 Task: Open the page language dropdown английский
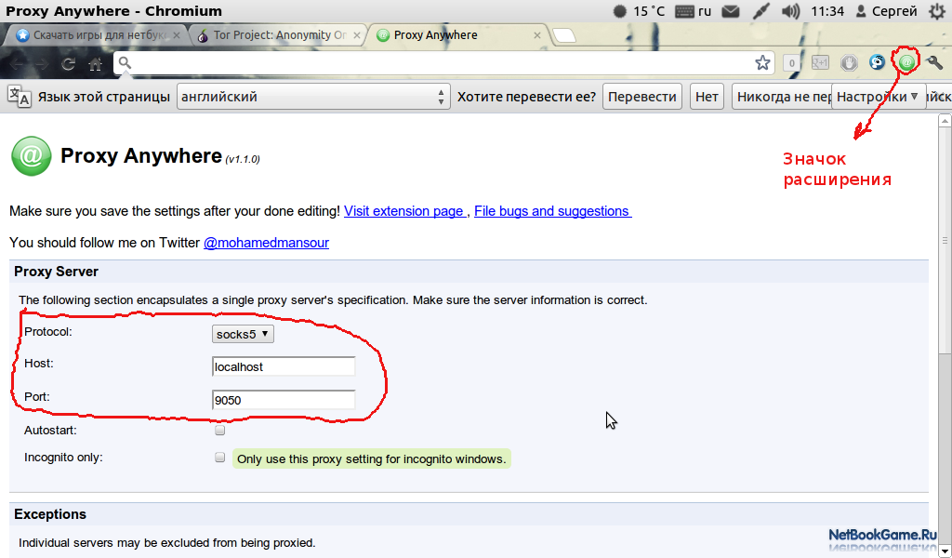point(313,97)
